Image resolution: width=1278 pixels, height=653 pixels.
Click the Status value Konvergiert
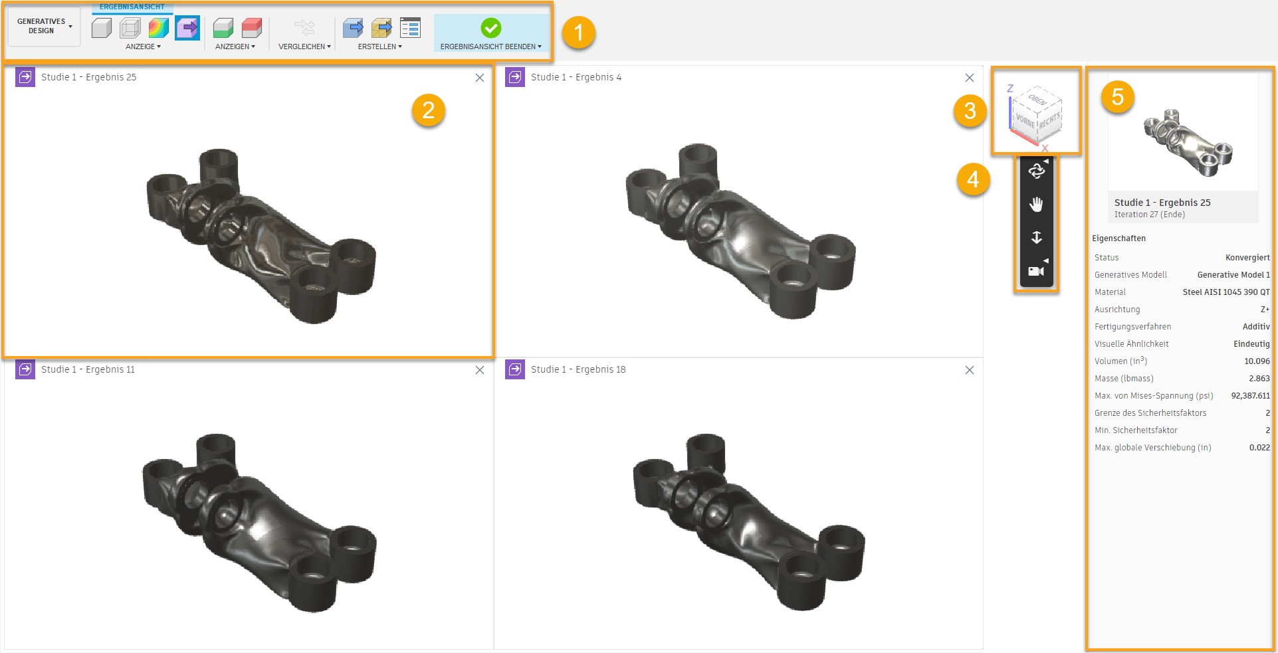(x=1247, y=258)
